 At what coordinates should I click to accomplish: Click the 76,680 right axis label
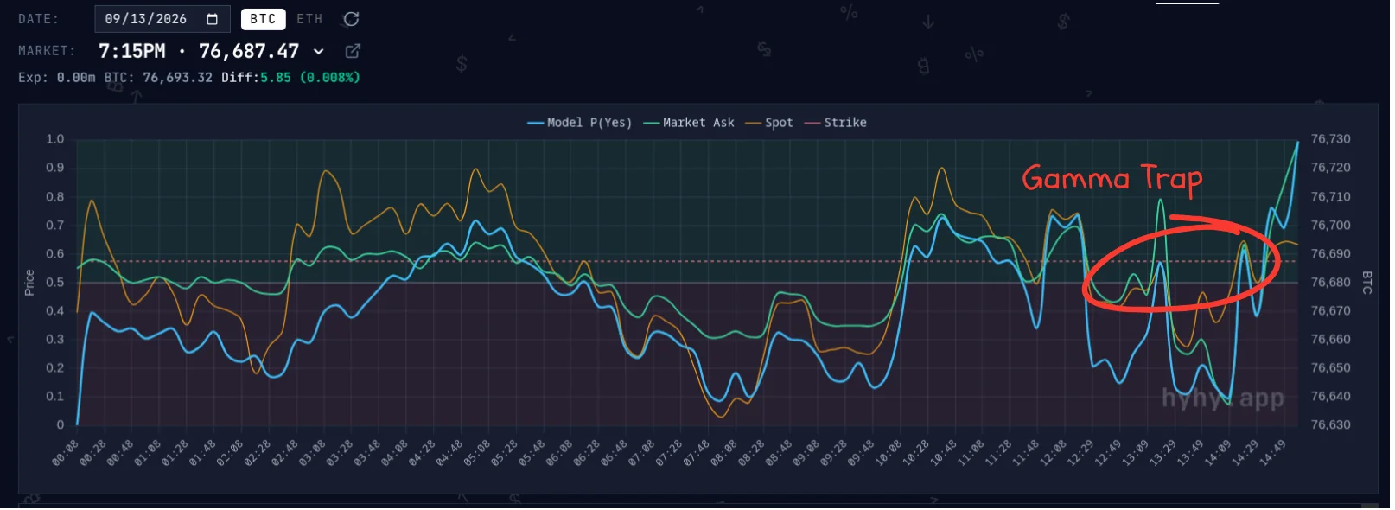[x=1330, y=283]
